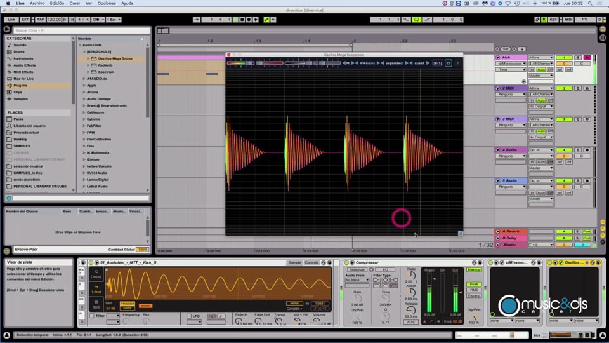Enable the LFO checkbox in Simpler
The height and width of the screenshot is (343, 609).
tap(189, 316)
